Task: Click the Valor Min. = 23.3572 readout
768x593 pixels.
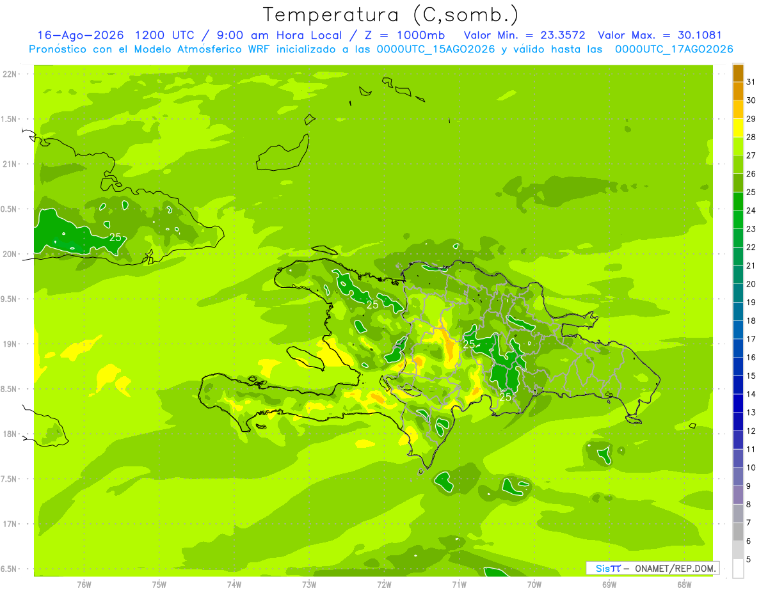Action: [524, 35]
